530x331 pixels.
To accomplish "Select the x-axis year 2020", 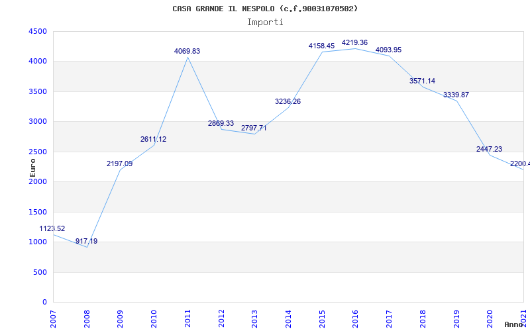I will tap(490, 319).
